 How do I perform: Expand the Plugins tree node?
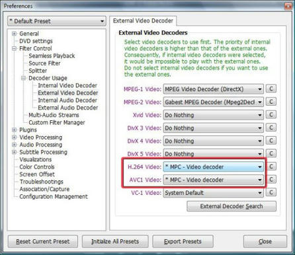[15, 130]
